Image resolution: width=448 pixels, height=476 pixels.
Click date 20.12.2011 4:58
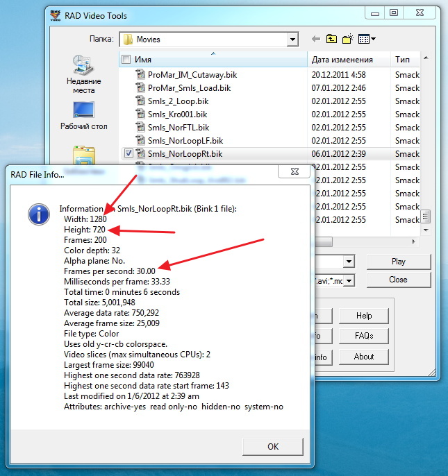(x=338, y=75)
